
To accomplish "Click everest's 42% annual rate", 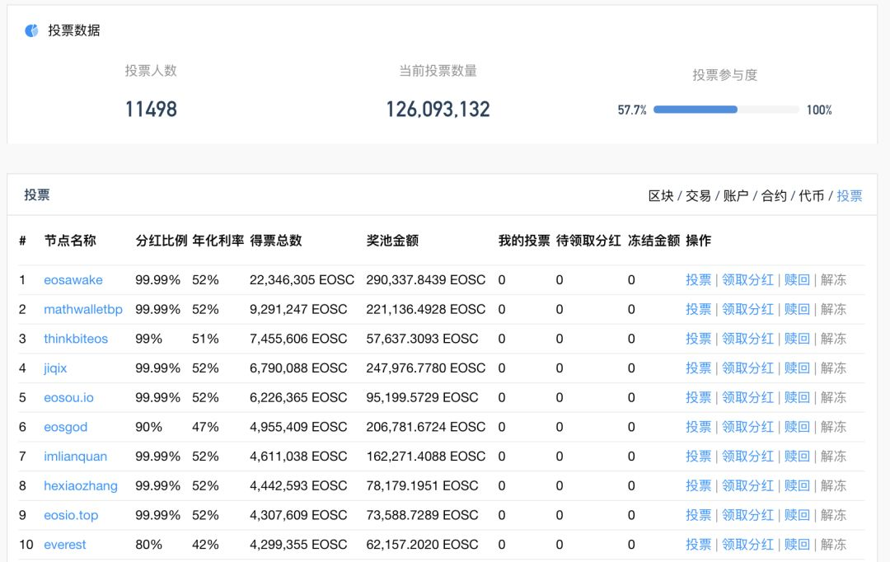I will click(205, 545).
